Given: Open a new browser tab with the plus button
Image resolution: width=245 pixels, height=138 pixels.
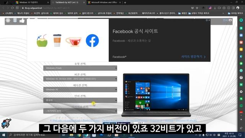Looking at the screenshot, I should tap(125, 3).
